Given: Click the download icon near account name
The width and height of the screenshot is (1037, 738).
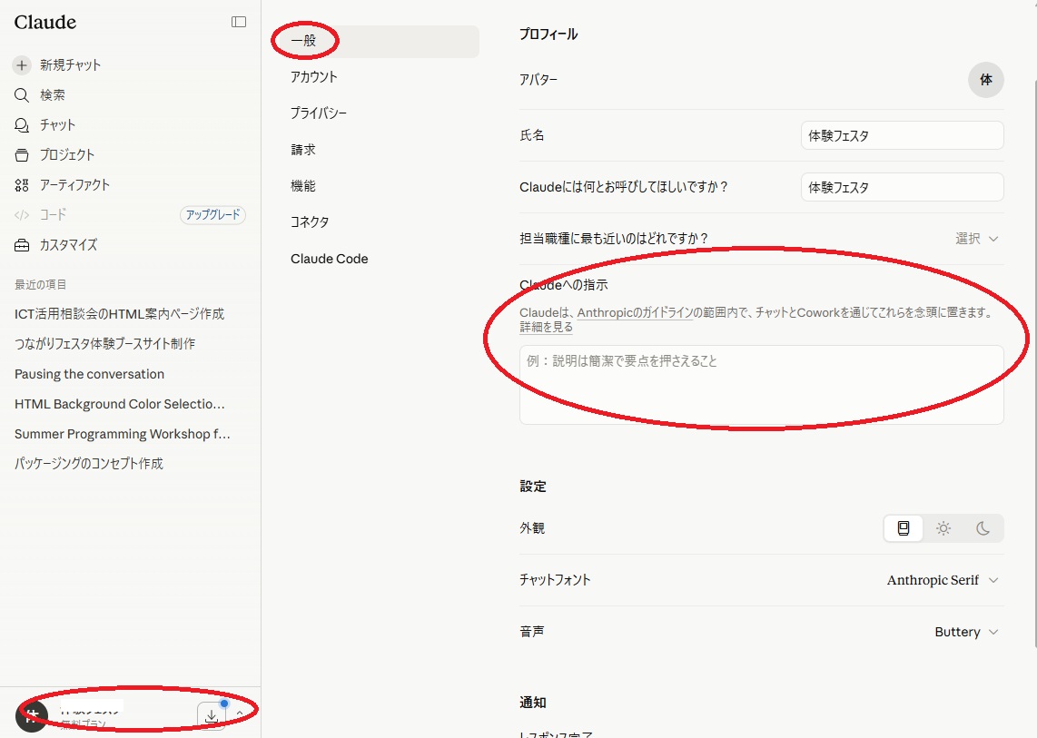Looking at the screenshot, I should point(211,716).
